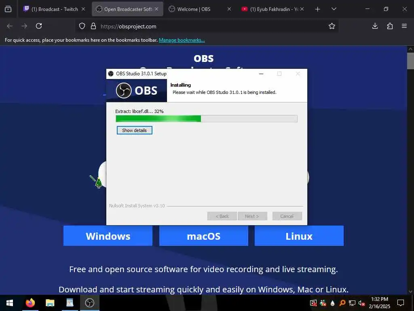
Task: Click the colorful people tray icon
Action: coord(323,303)
